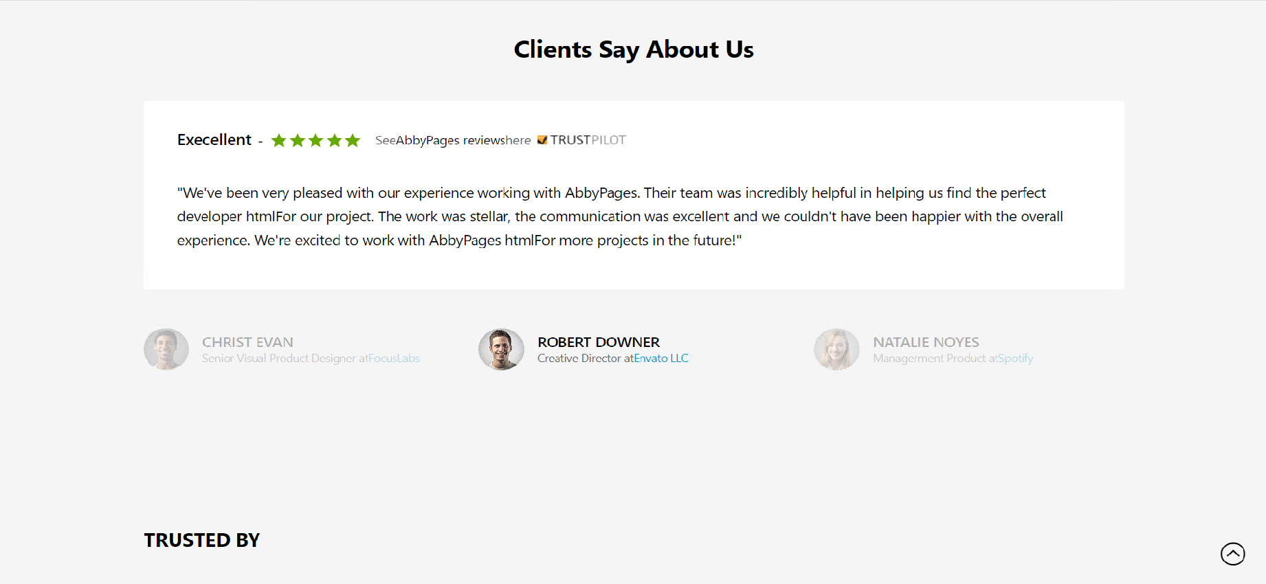Image resolution: width=1266 pixels, height=584 pixels.
Task: Open the Envato LLC link
Action: click(x=660, y=359)
